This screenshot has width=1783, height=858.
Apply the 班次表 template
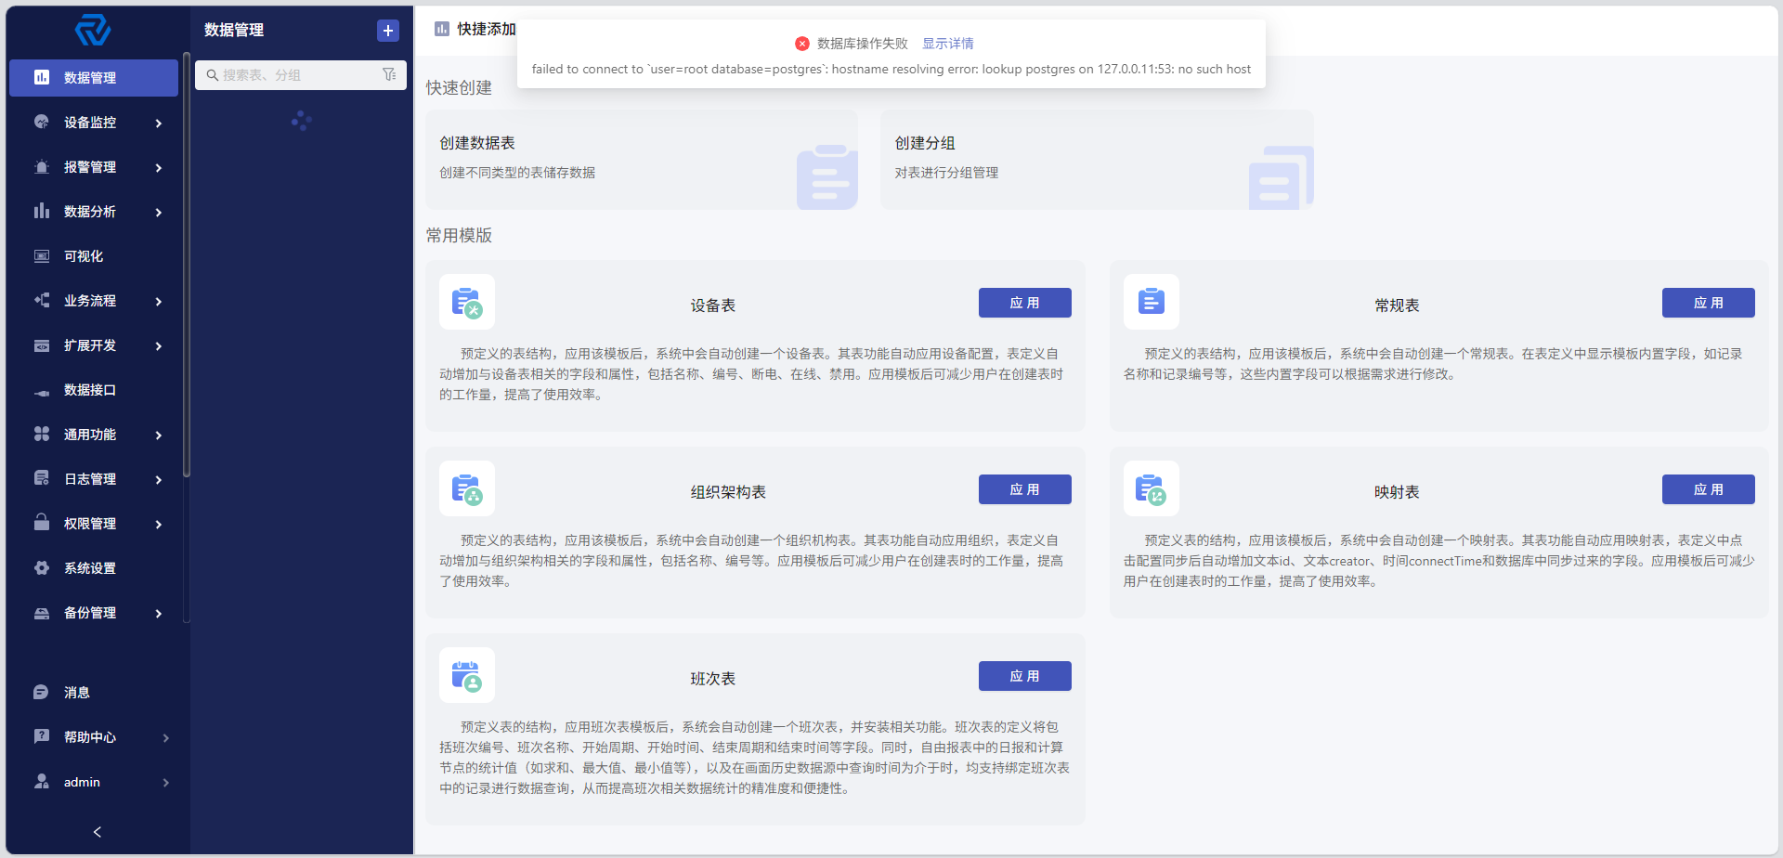1024,676
